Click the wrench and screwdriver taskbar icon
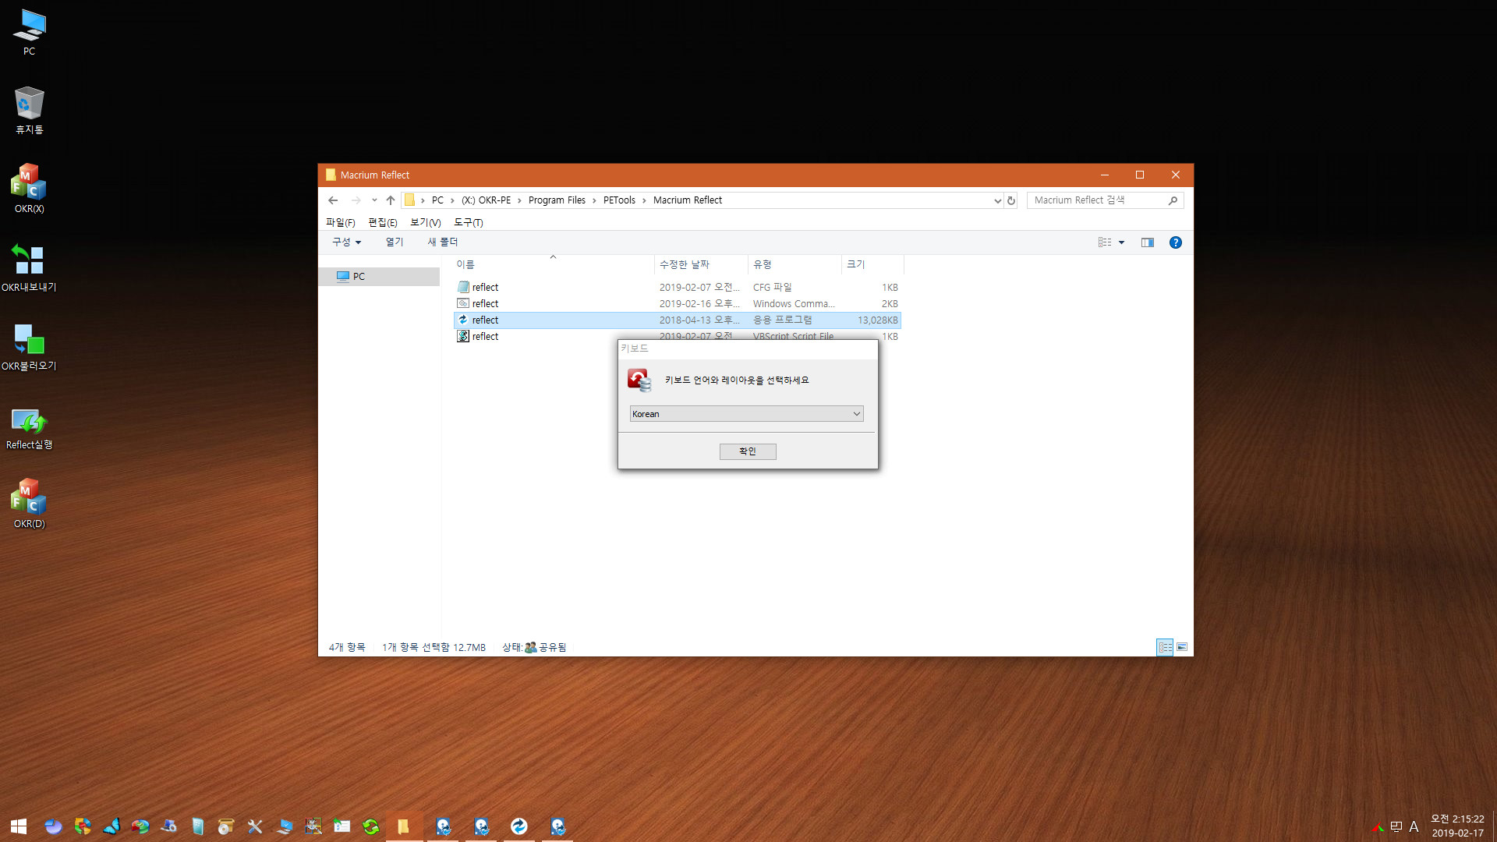This screenshot has width=1497, height=842. (255, 826)
